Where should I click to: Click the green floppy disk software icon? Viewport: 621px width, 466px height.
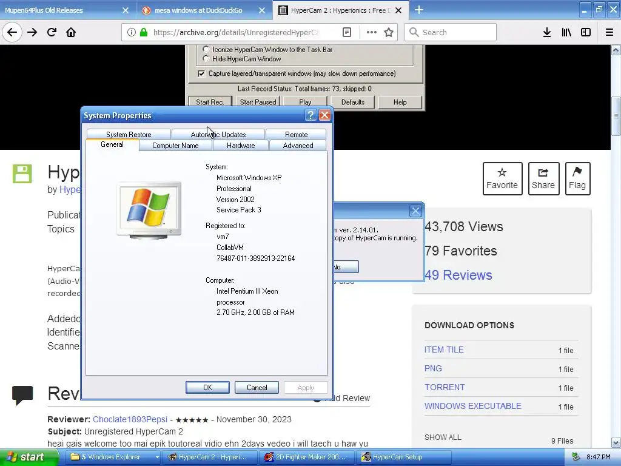22,174
